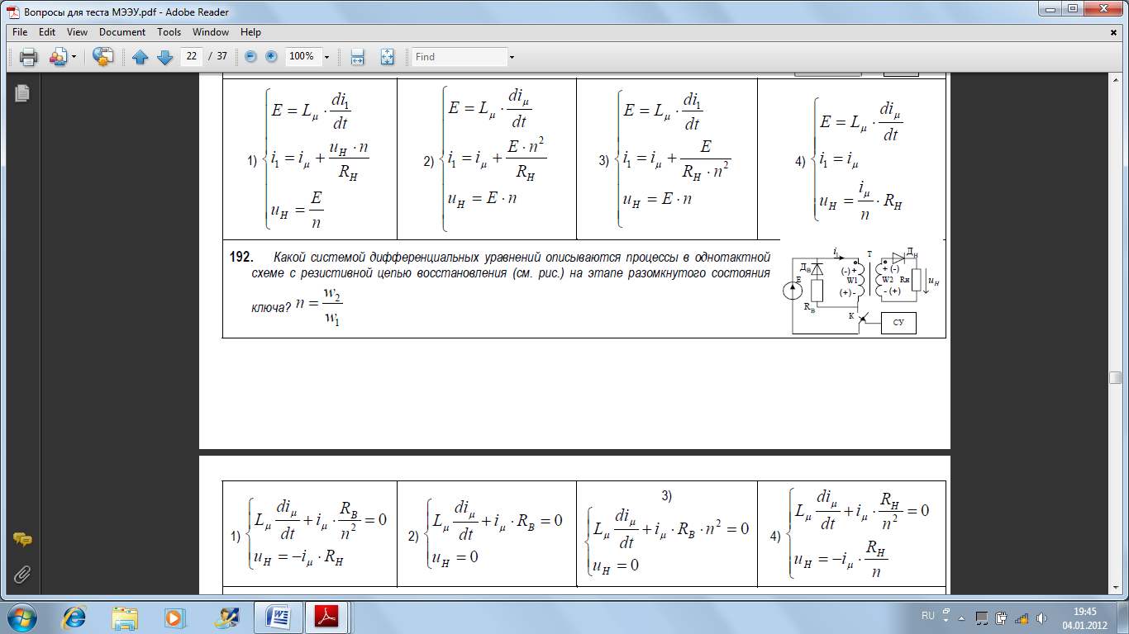Click the question number 192. text
The width and height of the screenshot is (1129, 634).
(x=241, y=258)
